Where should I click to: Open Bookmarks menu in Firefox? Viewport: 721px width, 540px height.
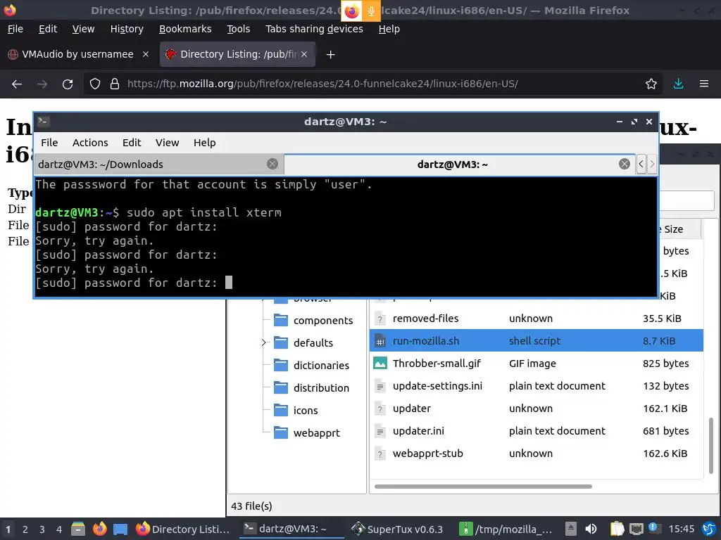[x=185, y=29]
